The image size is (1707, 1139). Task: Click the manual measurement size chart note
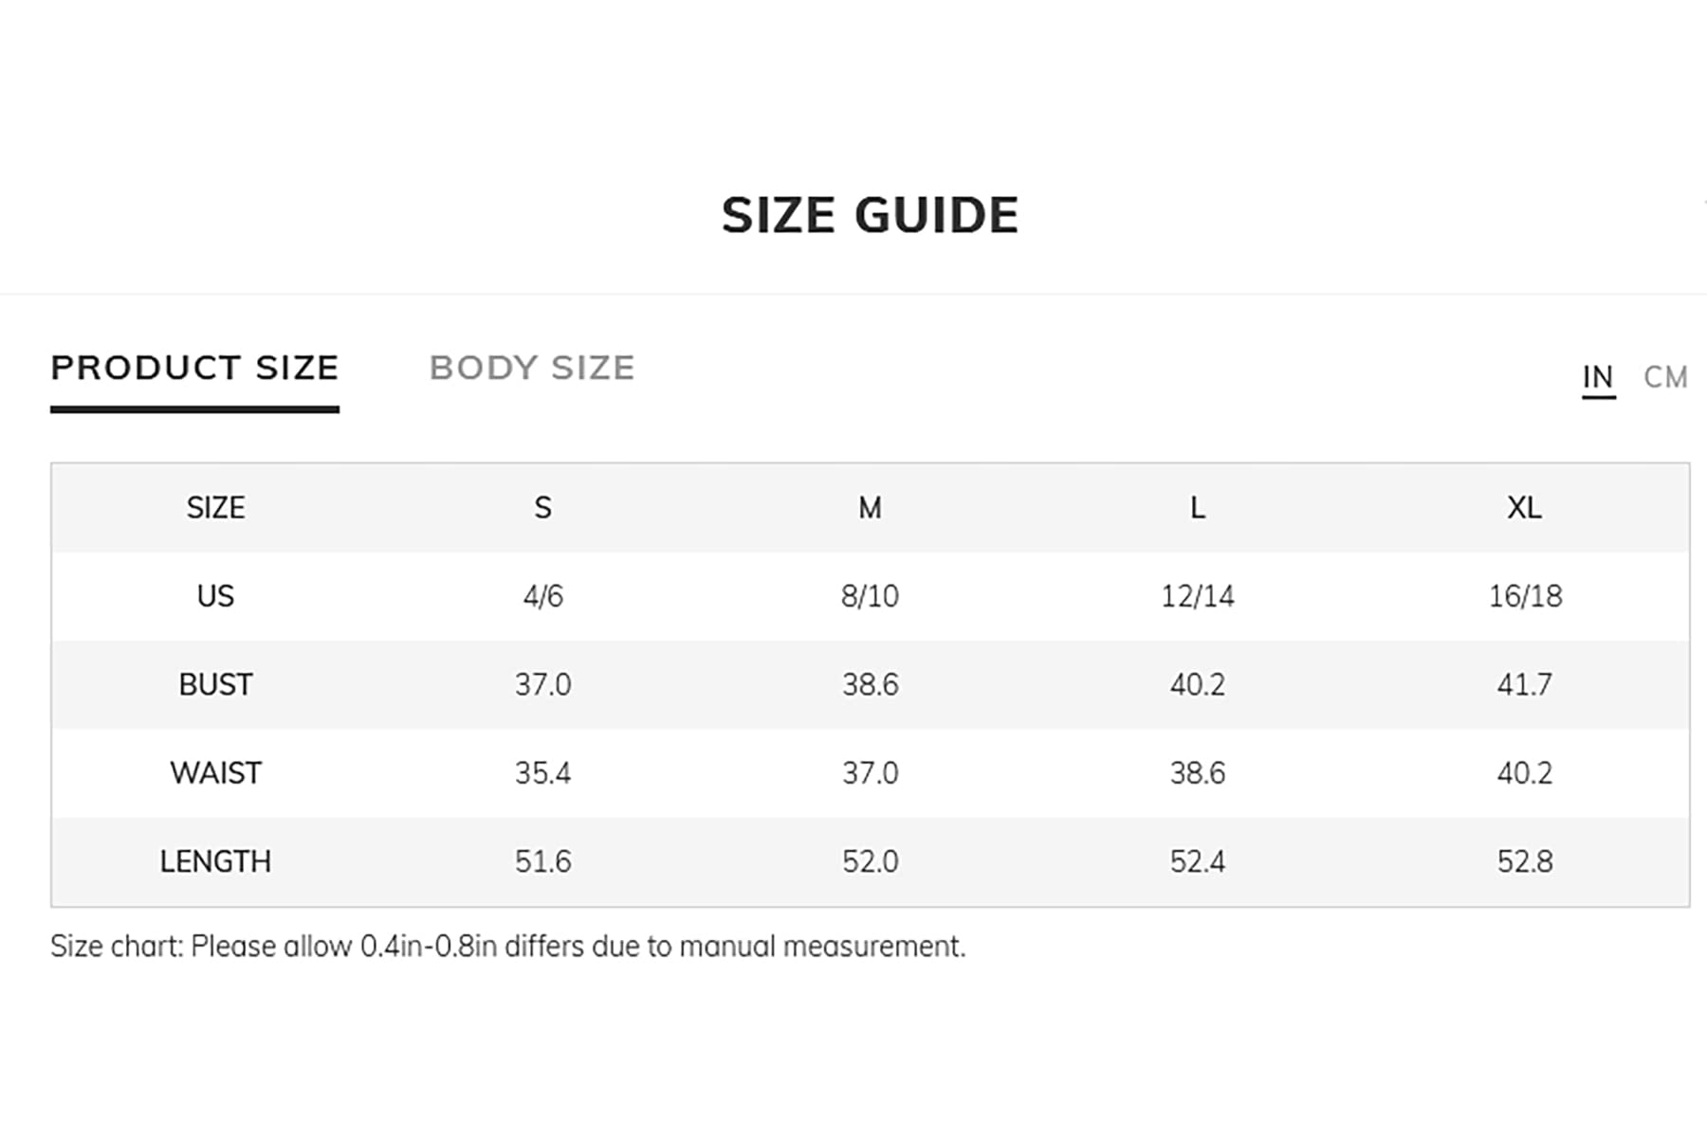pos(507,946)
